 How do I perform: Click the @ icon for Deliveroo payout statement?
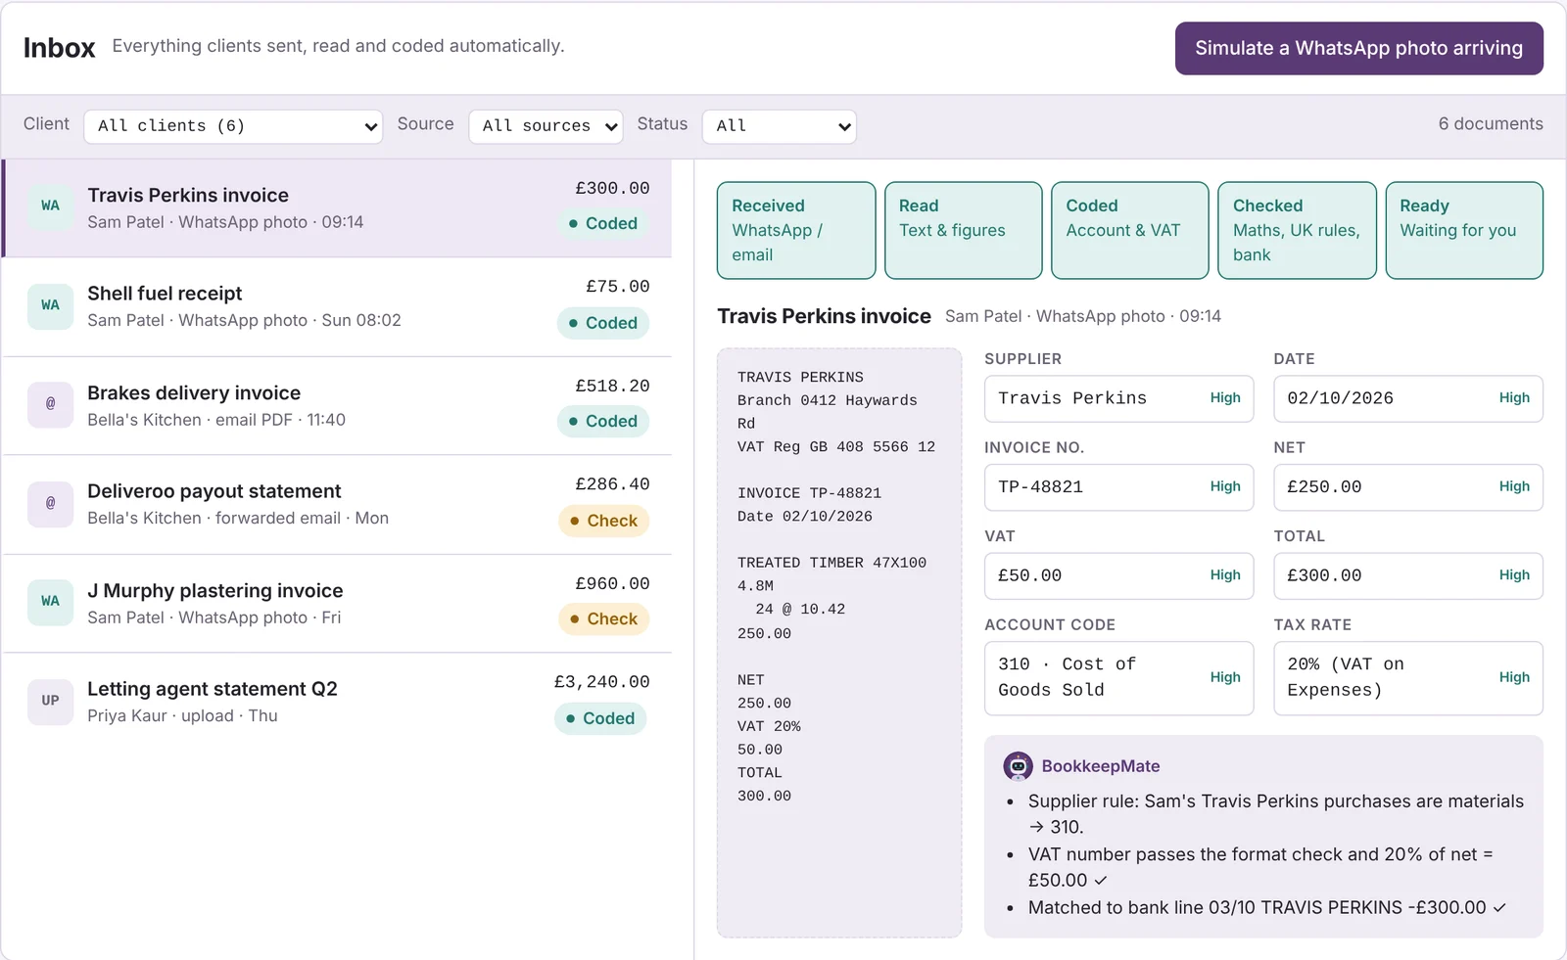click(x=50, y=504)
